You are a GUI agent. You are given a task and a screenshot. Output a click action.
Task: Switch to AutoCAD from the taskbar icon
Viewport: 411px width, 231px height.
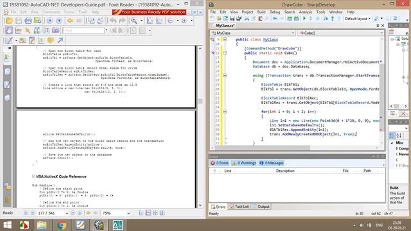click(118, 225)
